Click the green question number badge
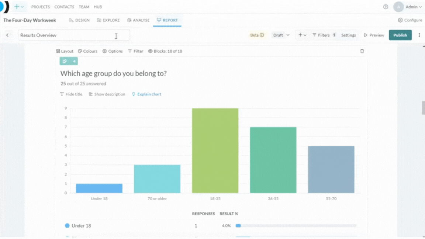The image size is (425, 239). pos(69,61)
